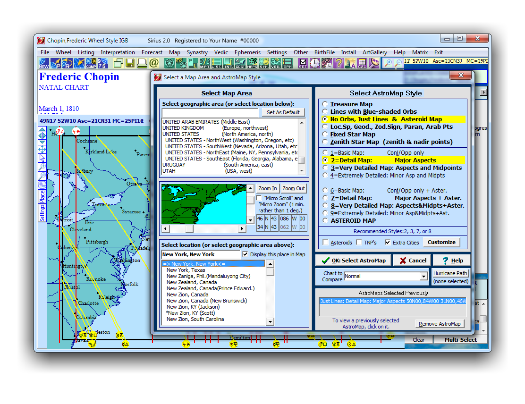Open the EPH ephemeris toolbar icon
525x404 pixels.
tap(288, 63)
